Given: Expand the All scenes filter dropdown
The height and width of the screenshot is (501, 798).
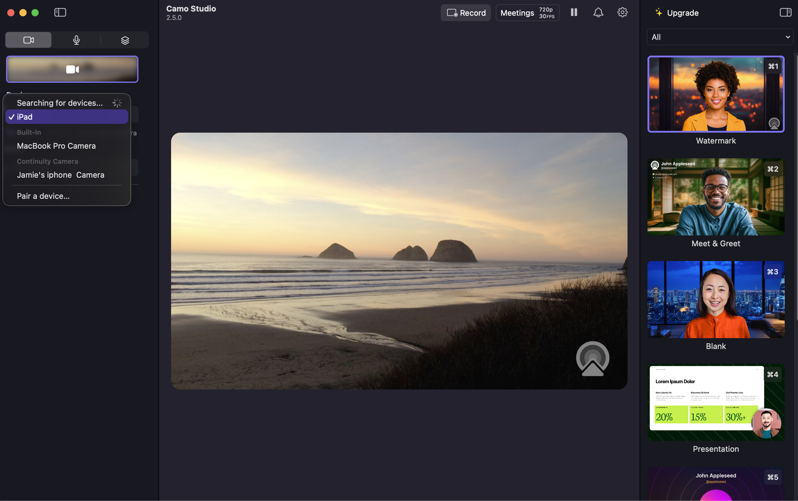Looking at the screenshot, I should click(720, 37).
